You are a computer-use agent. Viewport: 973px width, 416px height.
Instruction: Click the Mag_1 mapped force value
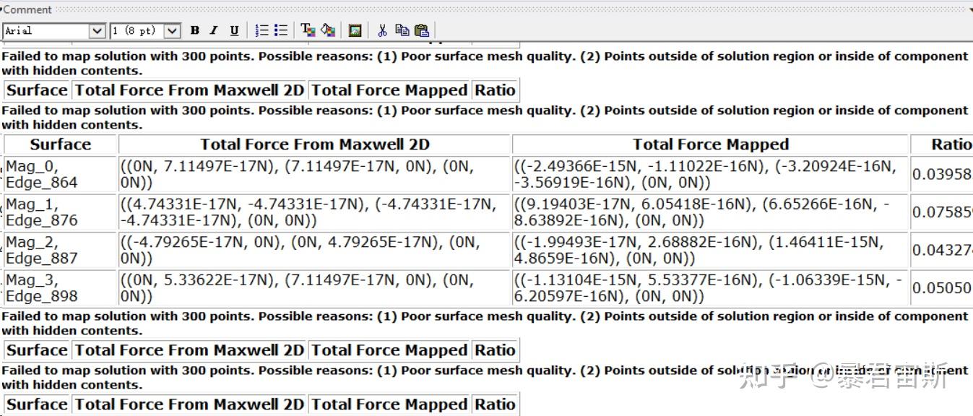[x=711, y=212]
